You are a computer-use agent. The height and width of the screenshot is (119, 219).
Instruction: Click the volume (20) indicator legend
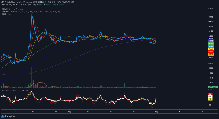click(x=7, y=14)
